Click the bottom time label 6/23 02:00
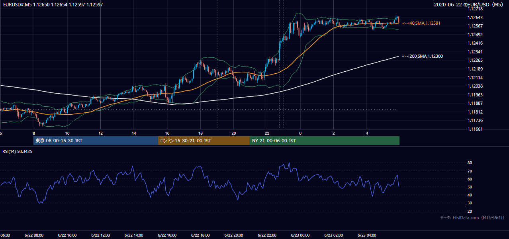 pyautogui.click(x=333, y=235)
